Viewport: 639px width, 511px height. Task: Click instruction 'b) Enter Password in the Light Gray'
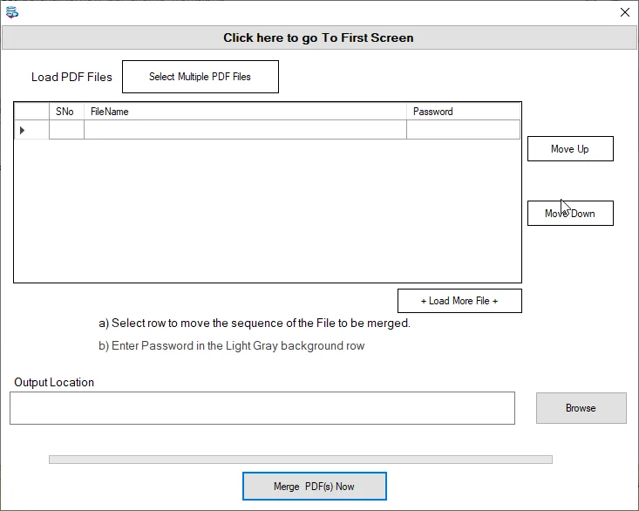pyautogui.click(x=232, y=346)
